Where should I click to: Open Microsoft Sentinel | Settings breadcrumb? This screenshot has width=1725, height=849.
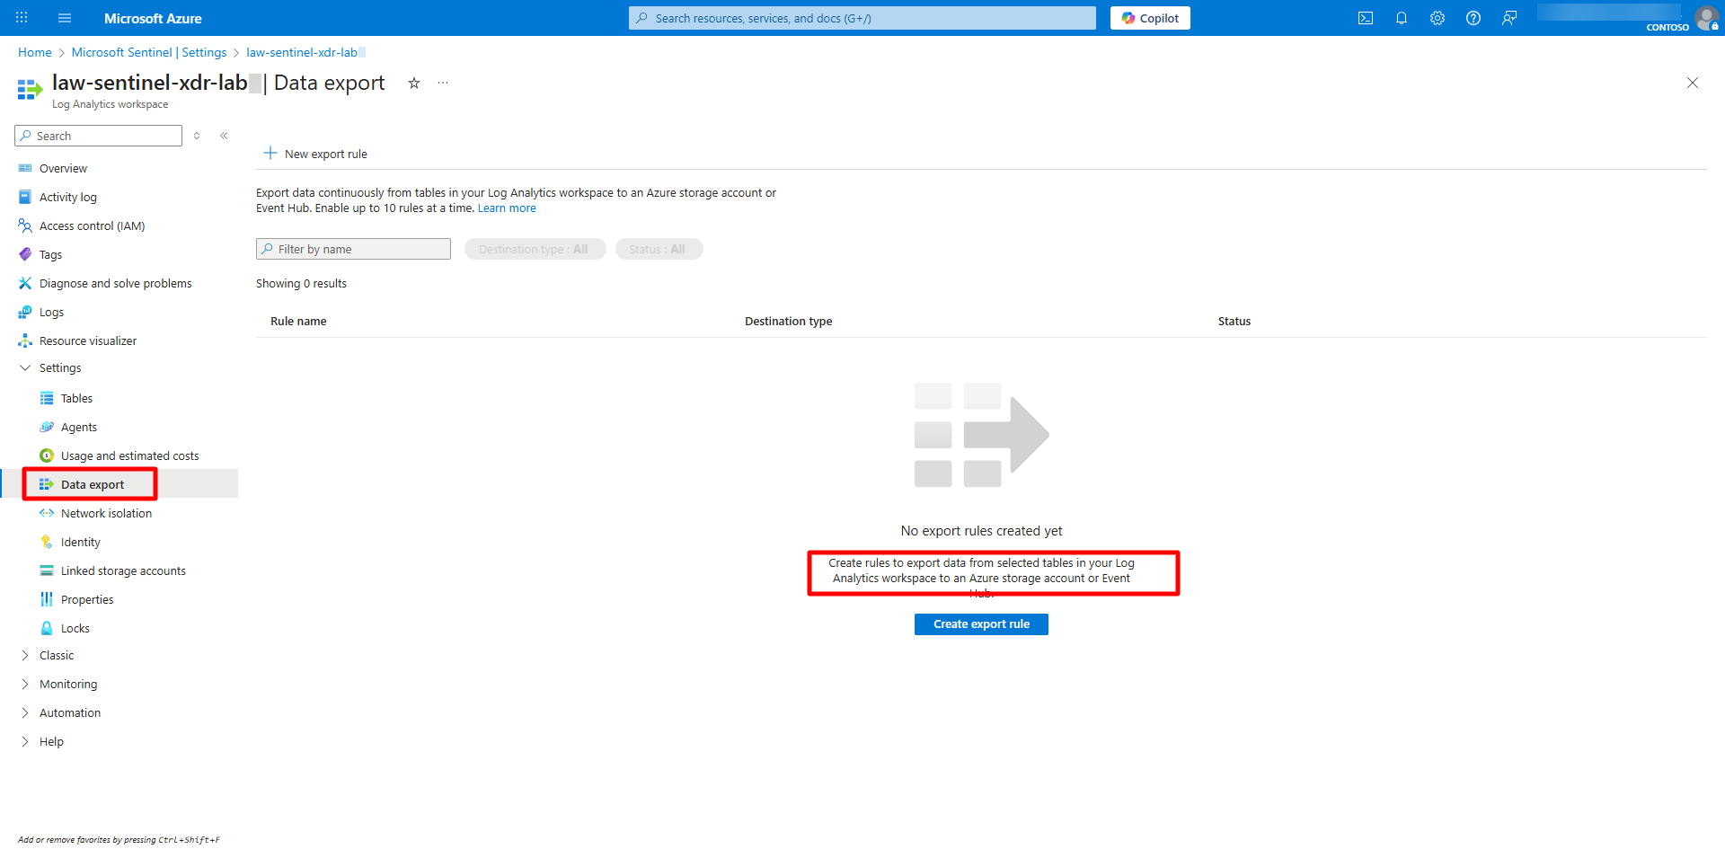click(149, 52)
